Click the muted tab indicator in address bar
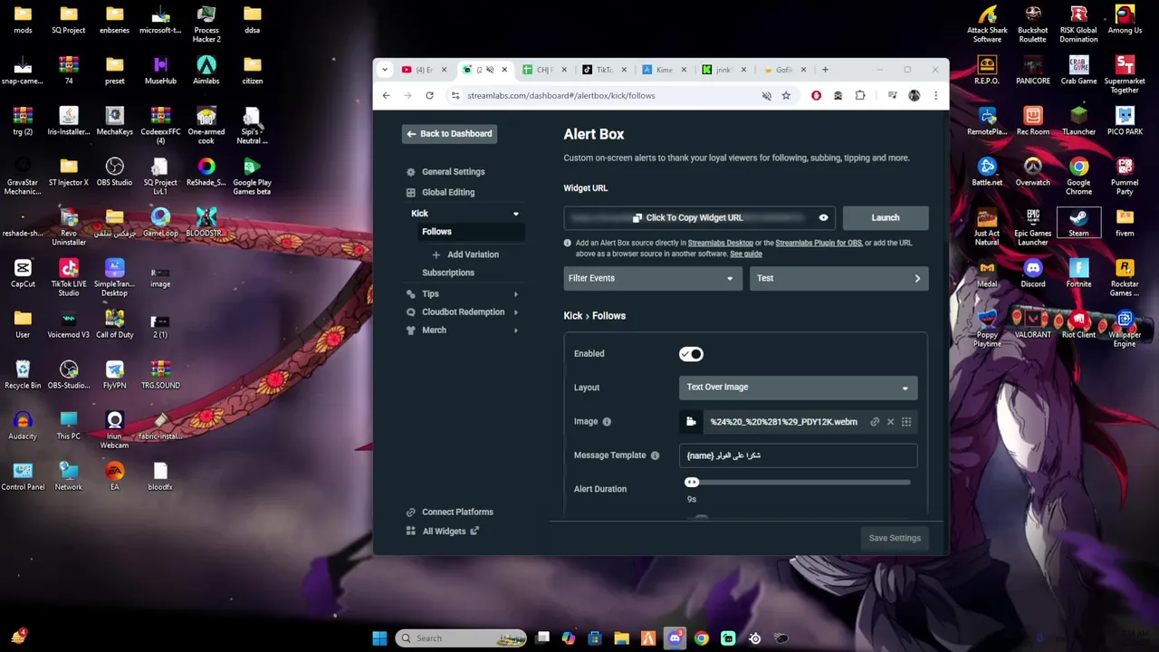Viewport: 1159px width, 652px height. coord(766,95)
